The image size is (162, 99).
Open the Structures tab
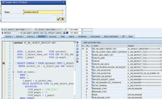[53, 36]
